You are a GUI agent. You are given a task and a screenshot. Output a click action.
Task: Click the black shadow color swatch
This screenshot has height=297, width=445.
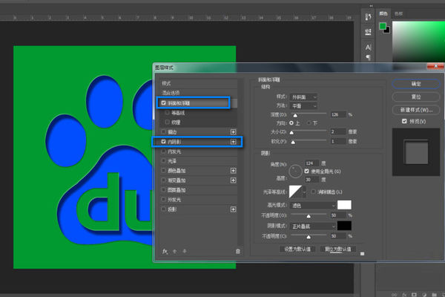coord(344,226)
